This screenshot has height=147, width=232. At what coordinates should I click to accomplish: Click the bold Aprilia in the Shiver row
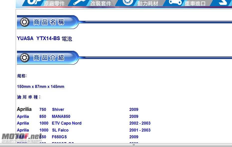tap(24, 109)
